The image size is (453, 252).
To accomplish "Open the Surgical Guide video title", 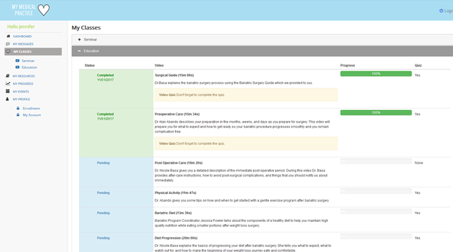I will 174,75.
